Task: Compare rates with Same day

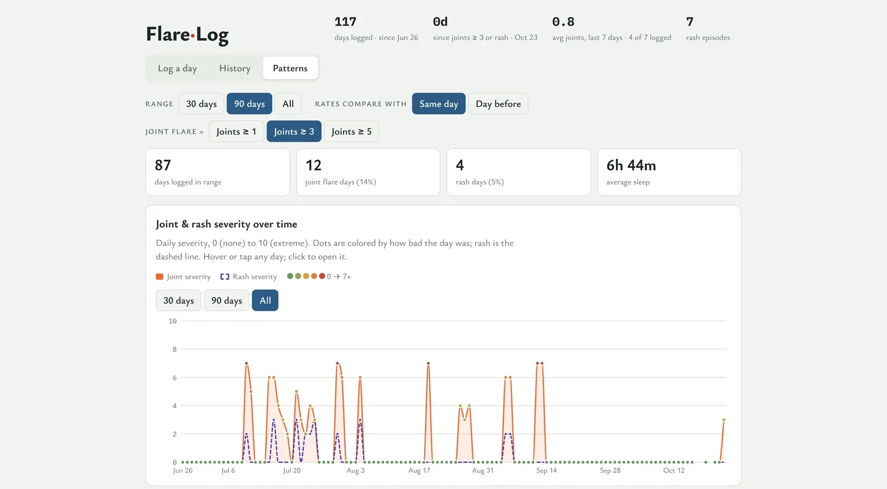Action: [439, 104]
